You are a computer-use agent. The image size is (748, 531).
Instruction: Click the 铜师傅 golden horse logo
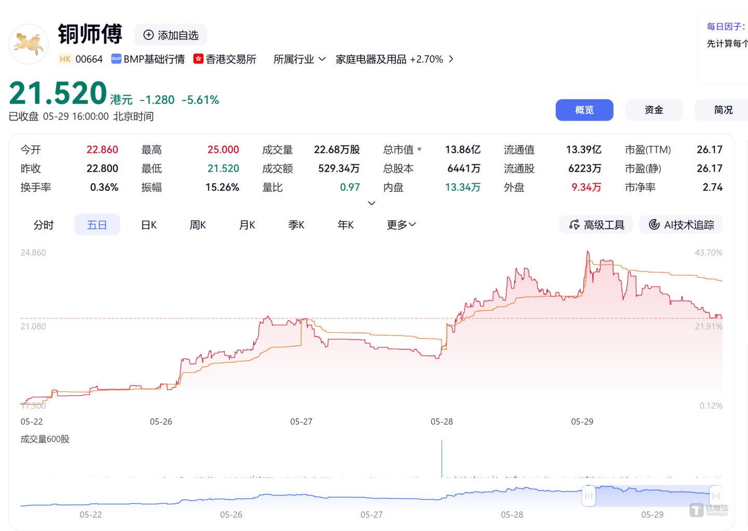[29, 44]
